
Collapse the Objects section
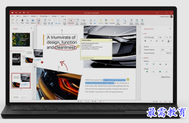143,58
